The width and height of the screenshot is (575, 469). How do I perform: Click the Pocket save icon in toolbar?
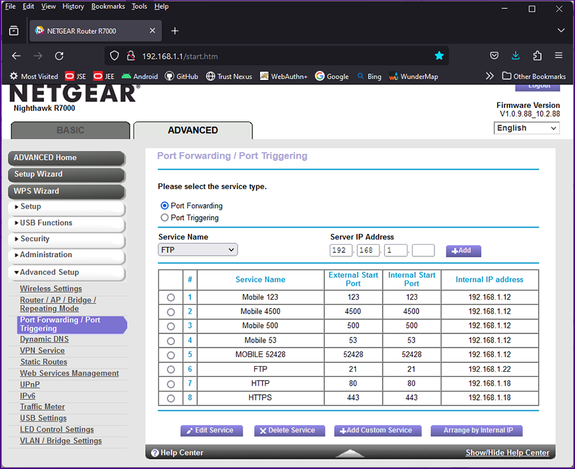click(494, 56)
